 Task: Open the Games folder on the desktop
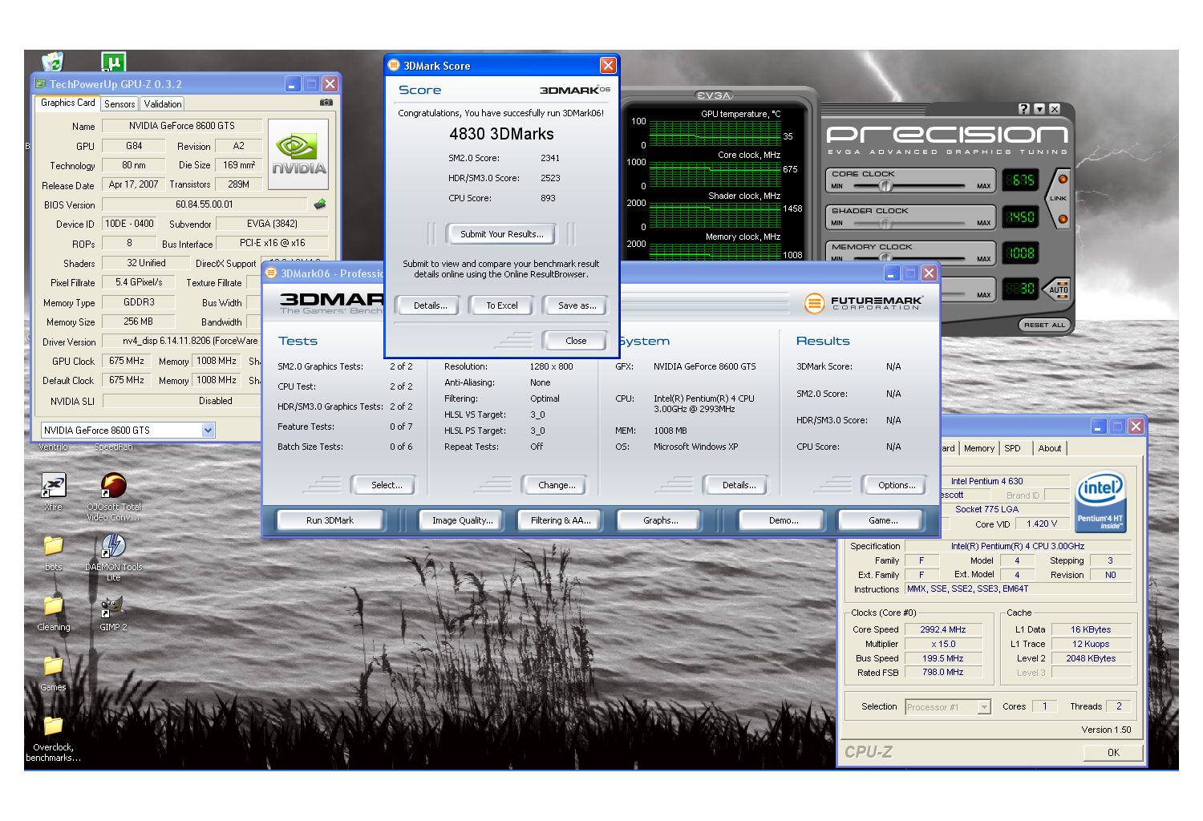point(53,665)
